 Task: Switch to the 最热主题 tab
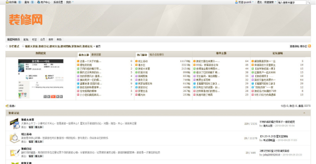[84, 55]
